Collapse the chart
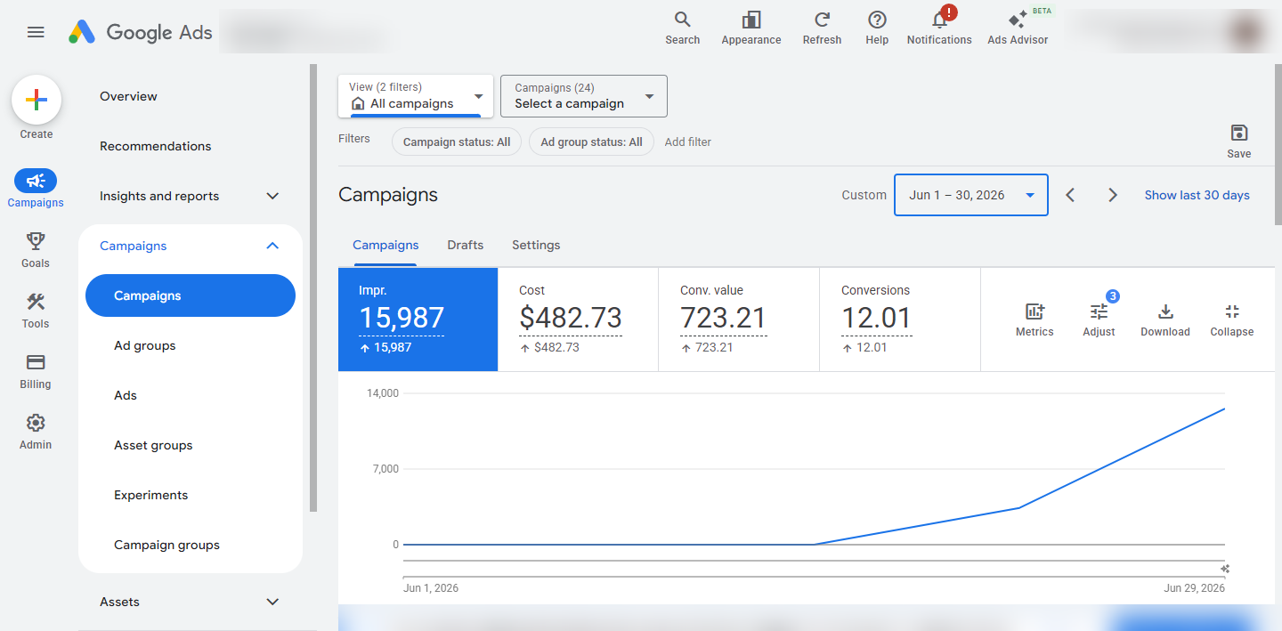 click(x=1232, y=320)
